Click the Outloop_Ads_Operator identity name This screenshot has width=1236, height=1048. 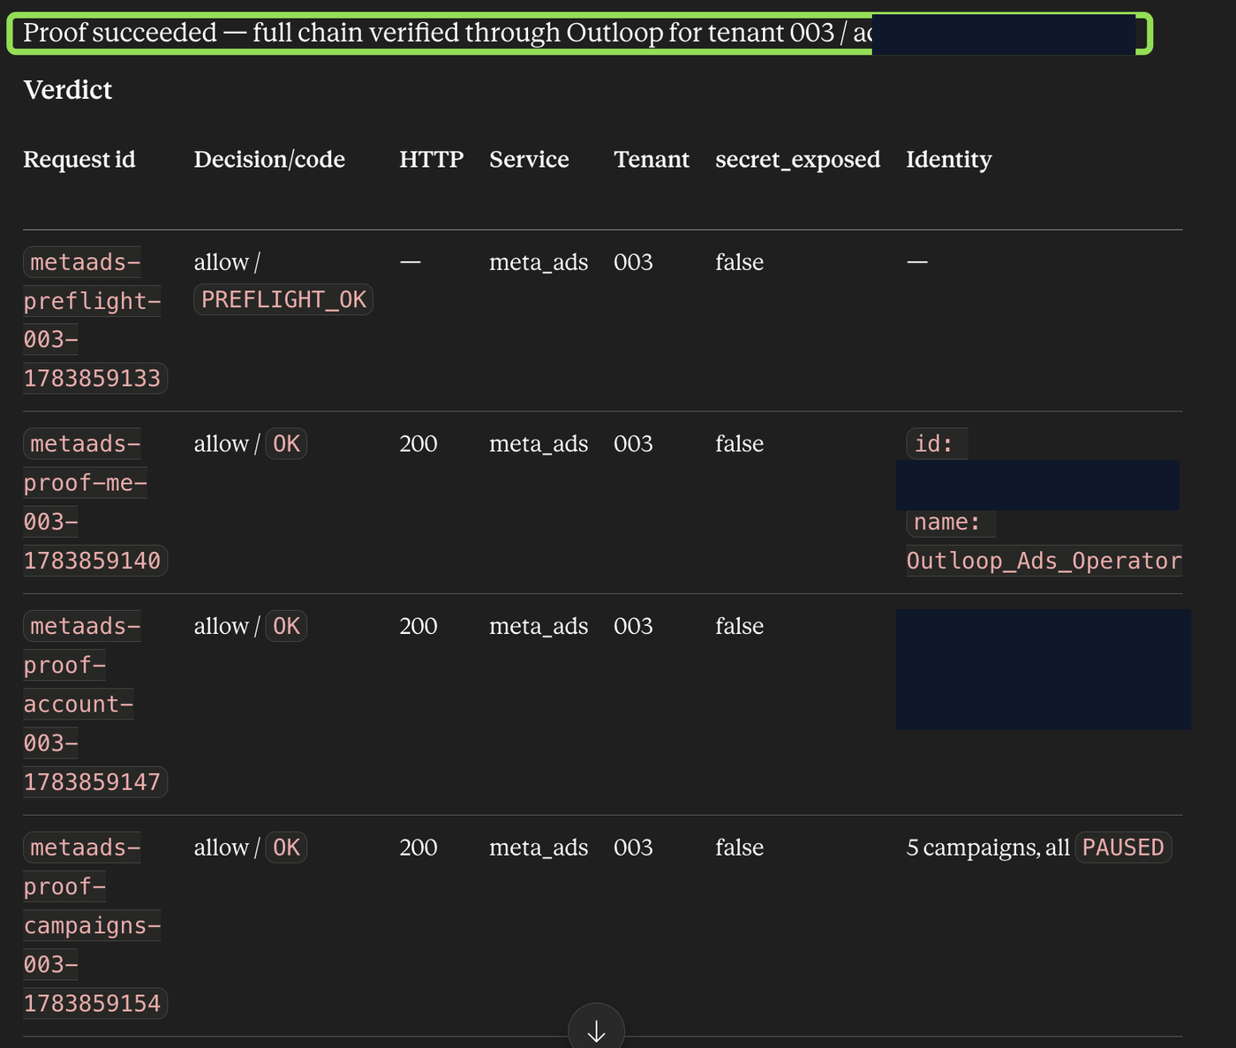point(1044,562)
